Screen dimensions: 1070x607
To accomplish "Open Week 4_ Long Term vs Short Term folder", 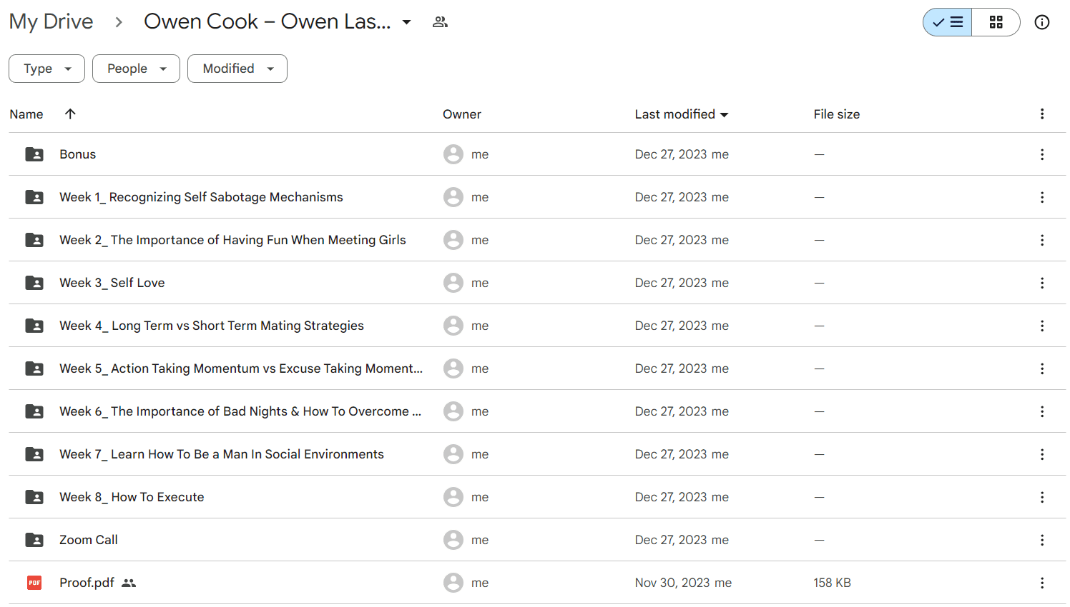I will (212, 326).
